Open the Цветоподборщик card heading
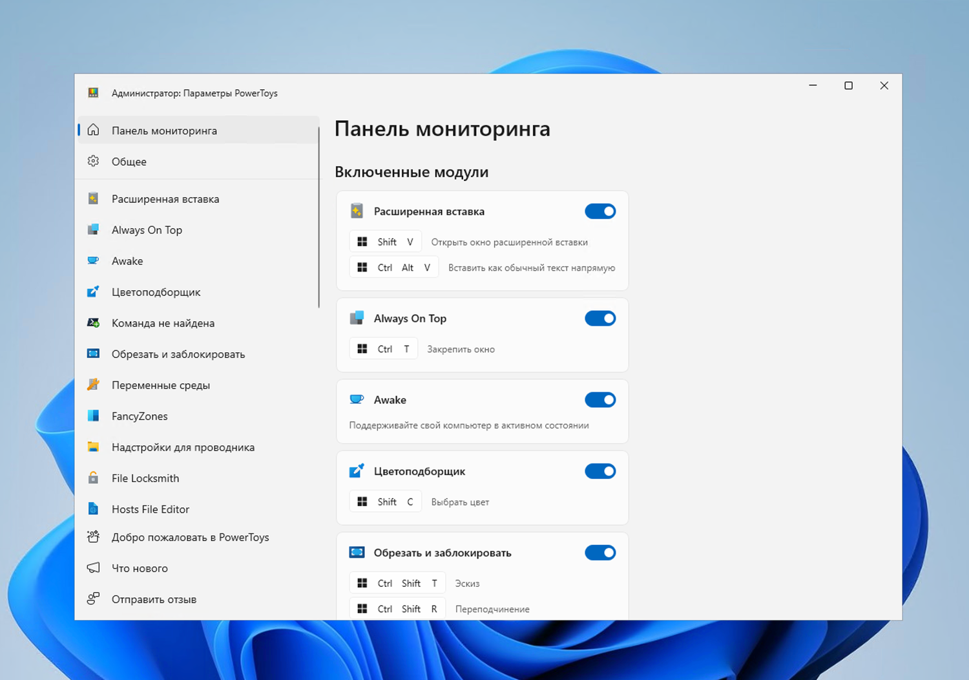 [x=419, y=471]
